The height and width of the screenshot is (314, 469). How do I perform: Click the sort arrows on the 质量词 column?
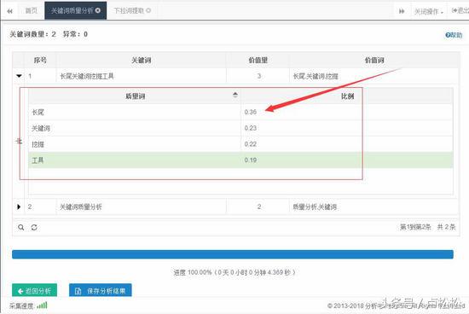235,95
